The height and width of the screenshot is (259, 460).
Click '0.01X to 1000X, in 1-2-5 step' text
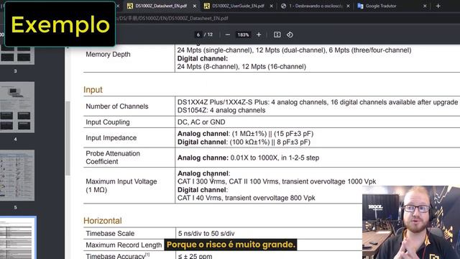click(x=275, y=158)
